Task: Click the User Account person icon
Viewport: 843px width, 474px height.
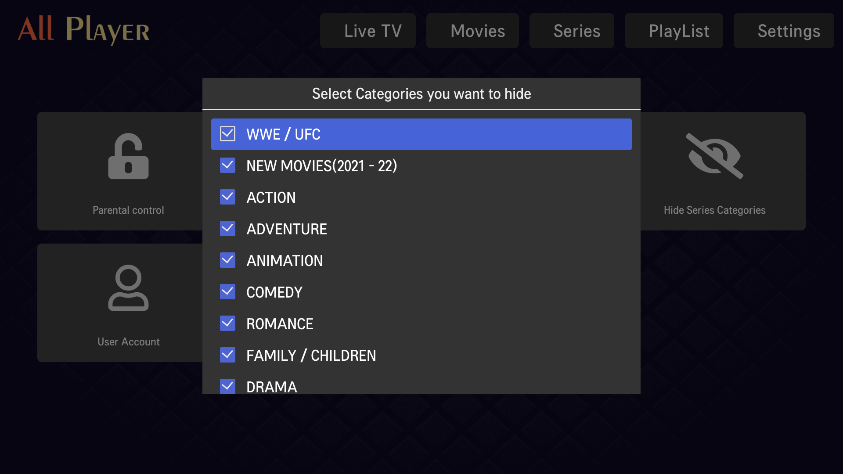Action: 128,287
